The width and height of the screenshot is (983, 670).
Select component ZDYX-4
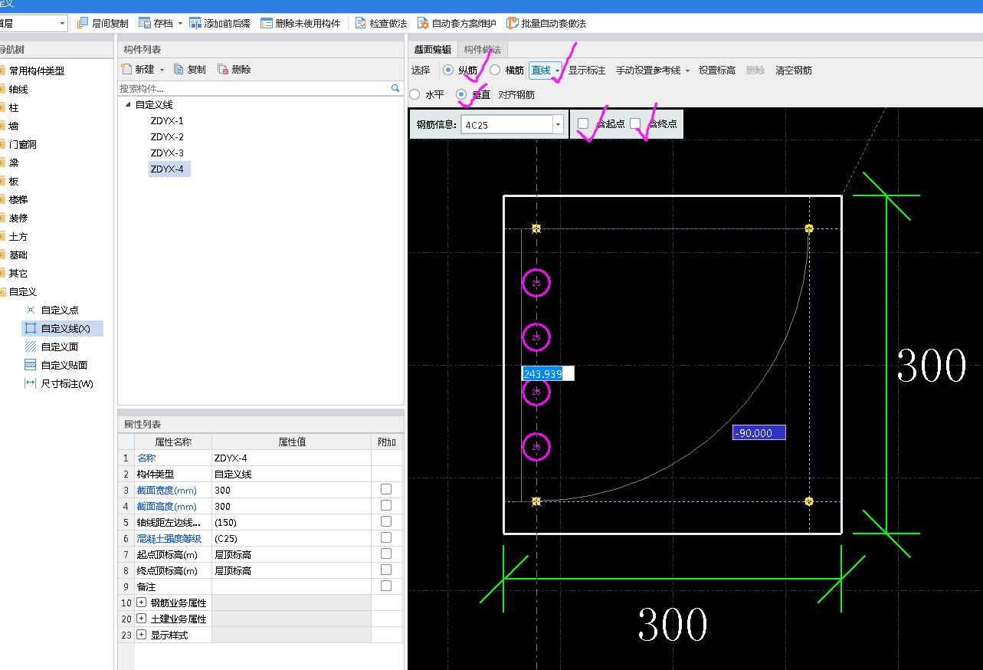pyautogui.click(x=169, y=169)
